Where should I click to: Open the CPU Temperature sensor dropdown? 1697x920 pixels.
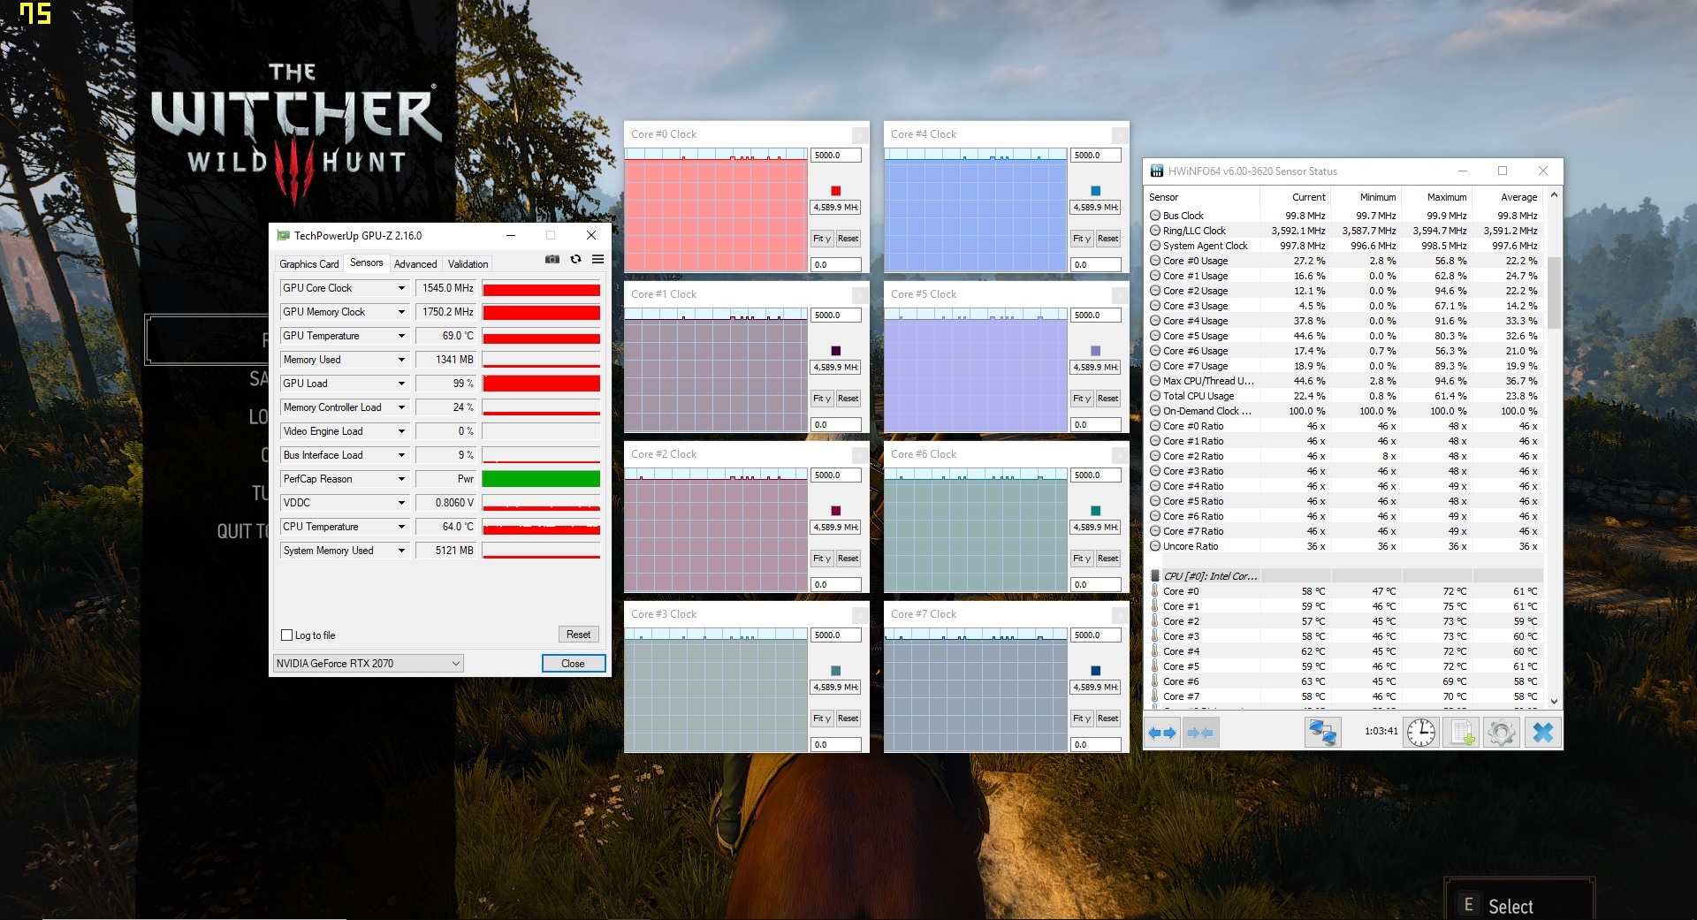pyautogui.click(x=401, y=527)
